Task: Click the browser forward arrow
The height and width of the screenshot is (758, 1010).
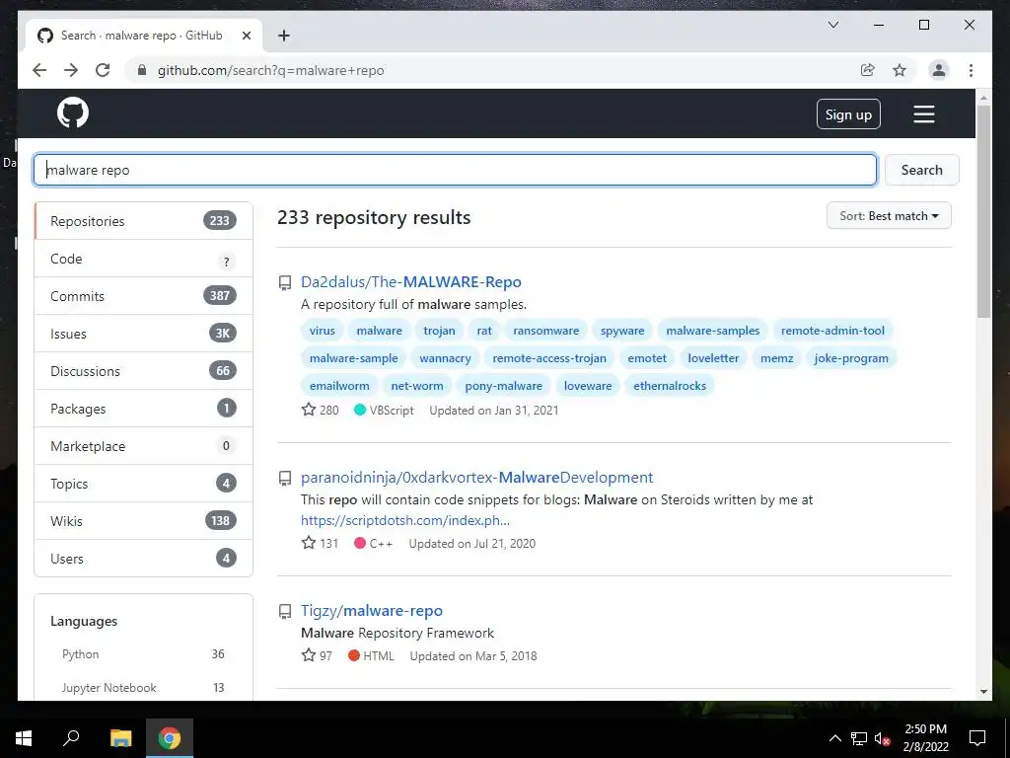Action: click(x=71, y=70)
